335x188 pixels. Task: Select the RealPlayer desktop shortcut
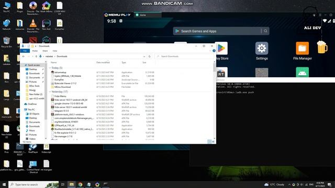(33, 148)
